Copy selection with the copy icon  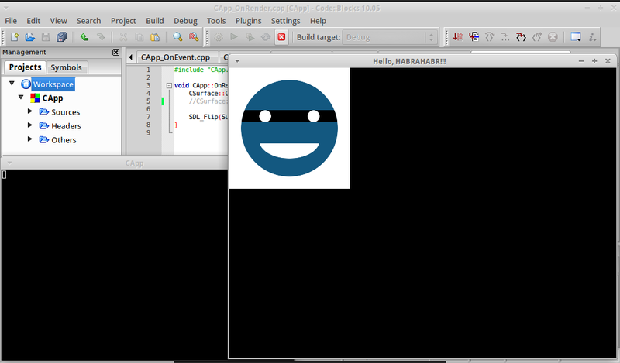pyautogui.click(x=139, y=37)
